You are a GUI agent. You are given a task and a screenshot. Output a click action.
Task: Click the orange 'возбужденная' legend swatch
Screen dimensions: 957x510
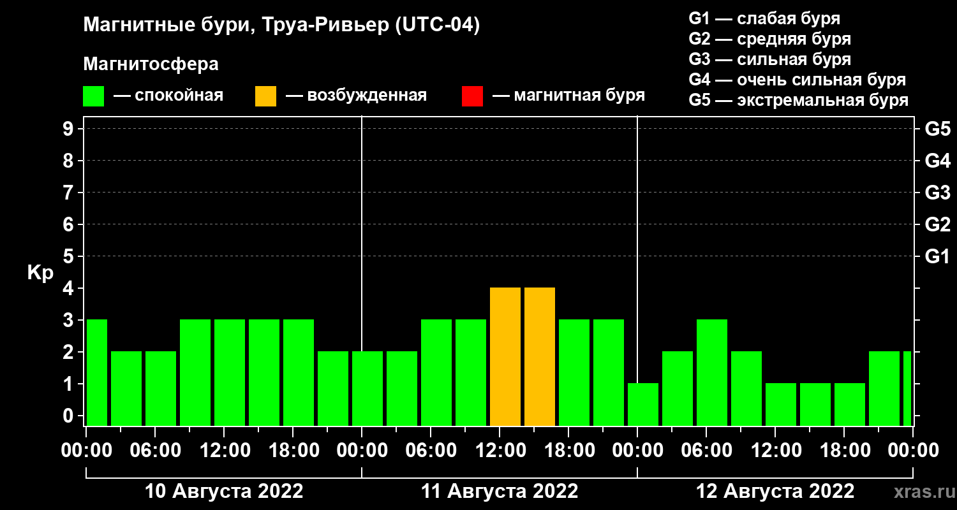click(x=265, y=96)
